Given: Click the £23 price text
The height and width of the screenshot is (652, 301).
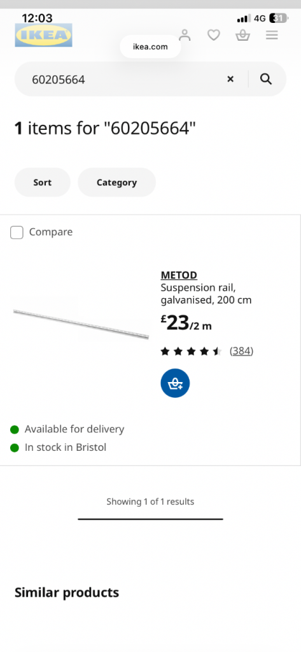Looking at the screenshot, I should pos(174,323).
